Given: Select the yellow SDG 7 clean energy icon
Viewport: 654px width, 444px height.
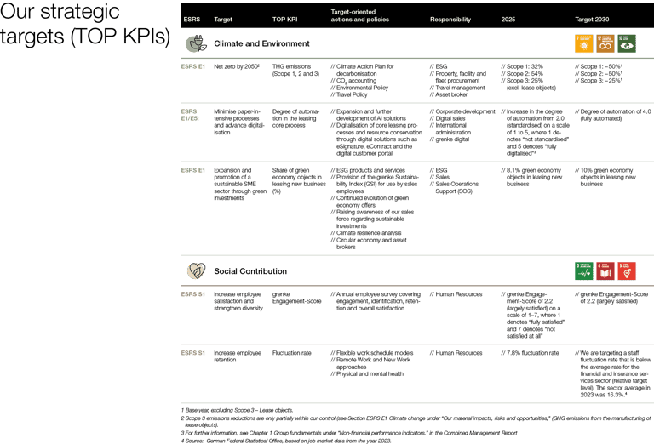Looking at the screenshot, I should coord(584,43).
